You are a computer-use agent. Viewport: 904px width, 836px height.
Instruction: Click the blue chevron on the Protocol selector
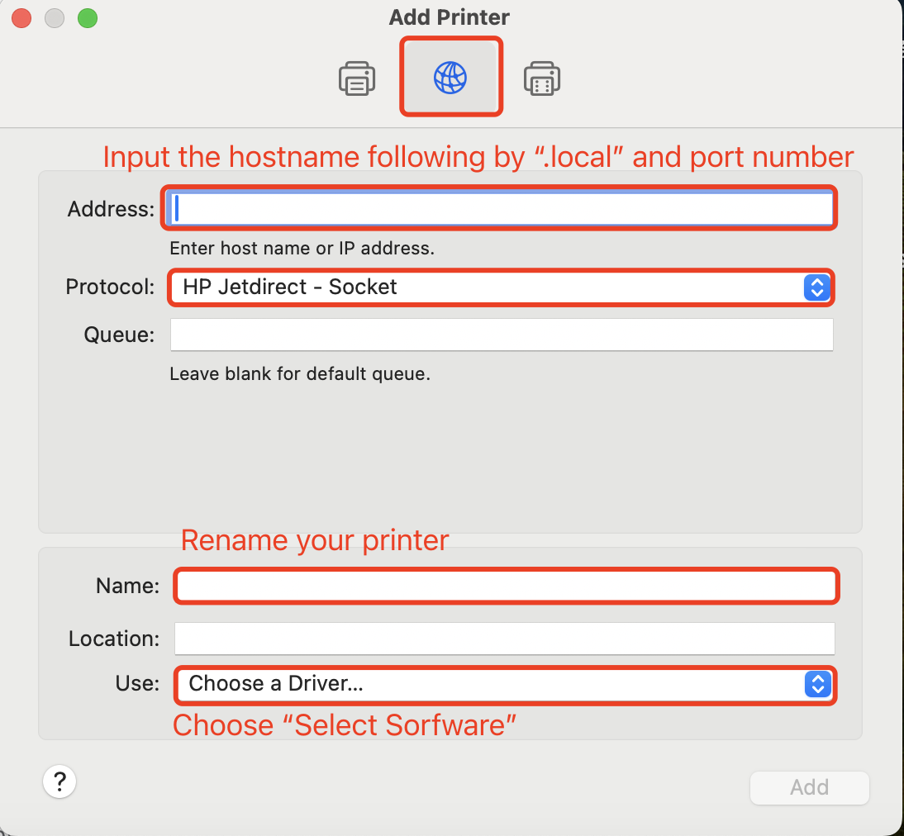click(816, 287)
